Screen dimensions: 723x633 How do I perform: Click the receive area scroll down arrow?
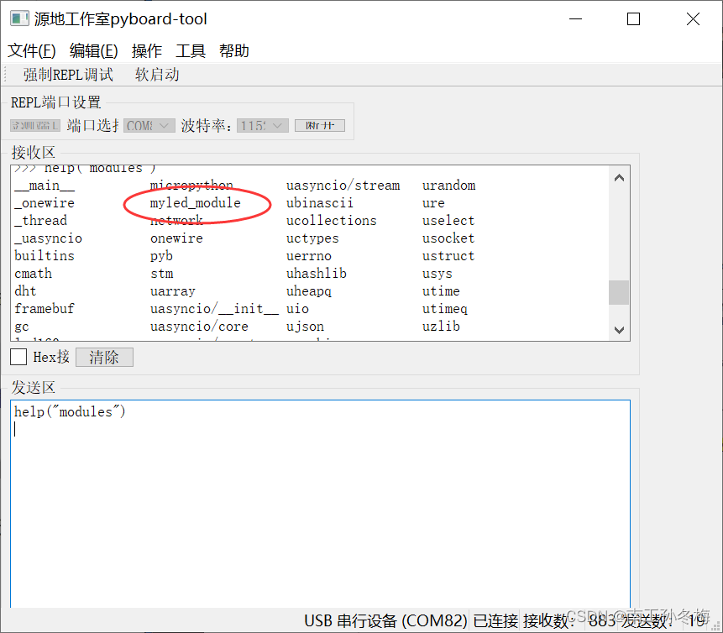[619, 330]
